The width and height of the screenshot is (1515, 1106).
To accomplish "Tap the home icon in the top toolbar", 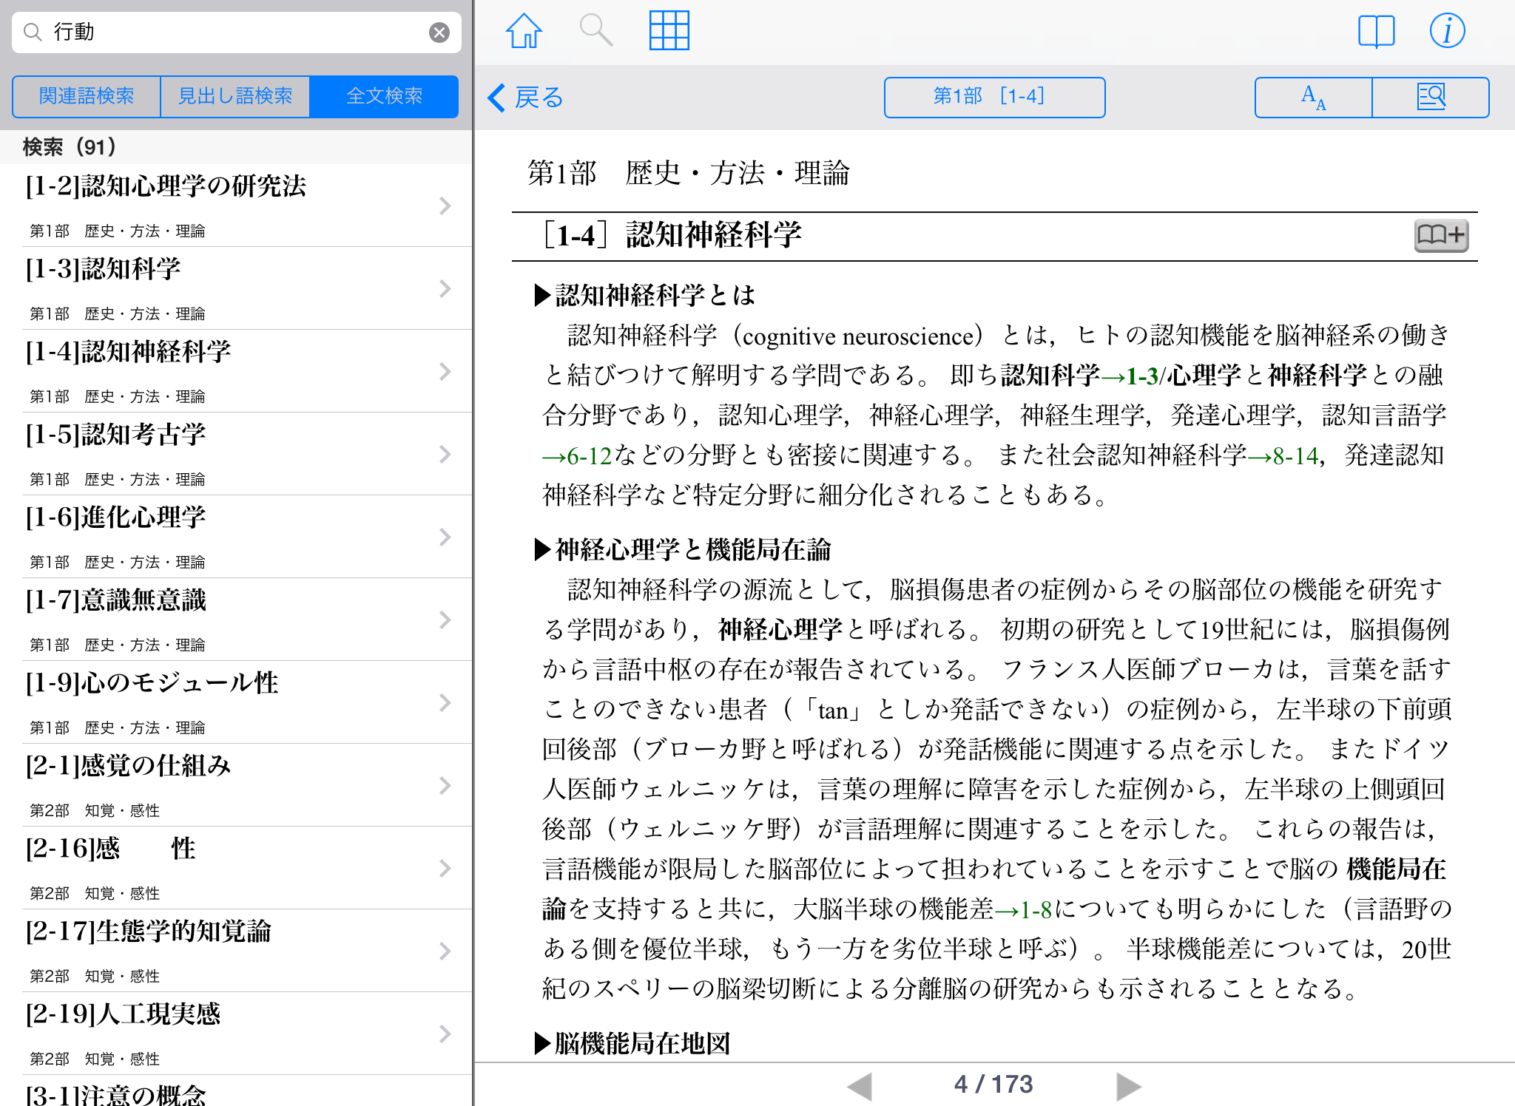I will (524, 31).
